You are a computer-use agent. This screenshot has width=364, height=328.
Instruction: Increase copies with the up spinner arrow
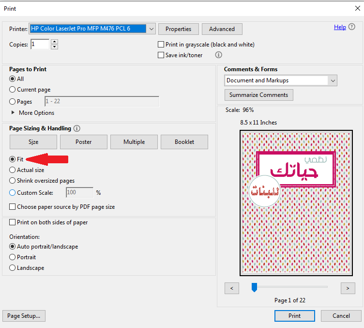54,42
